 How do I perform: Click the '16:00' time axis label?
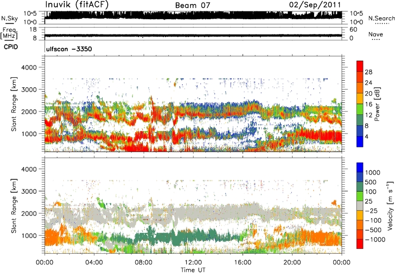coord(242,263)
